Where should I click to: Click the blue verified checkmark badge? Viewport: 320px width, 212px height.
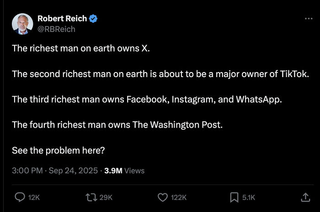(93, 19)
